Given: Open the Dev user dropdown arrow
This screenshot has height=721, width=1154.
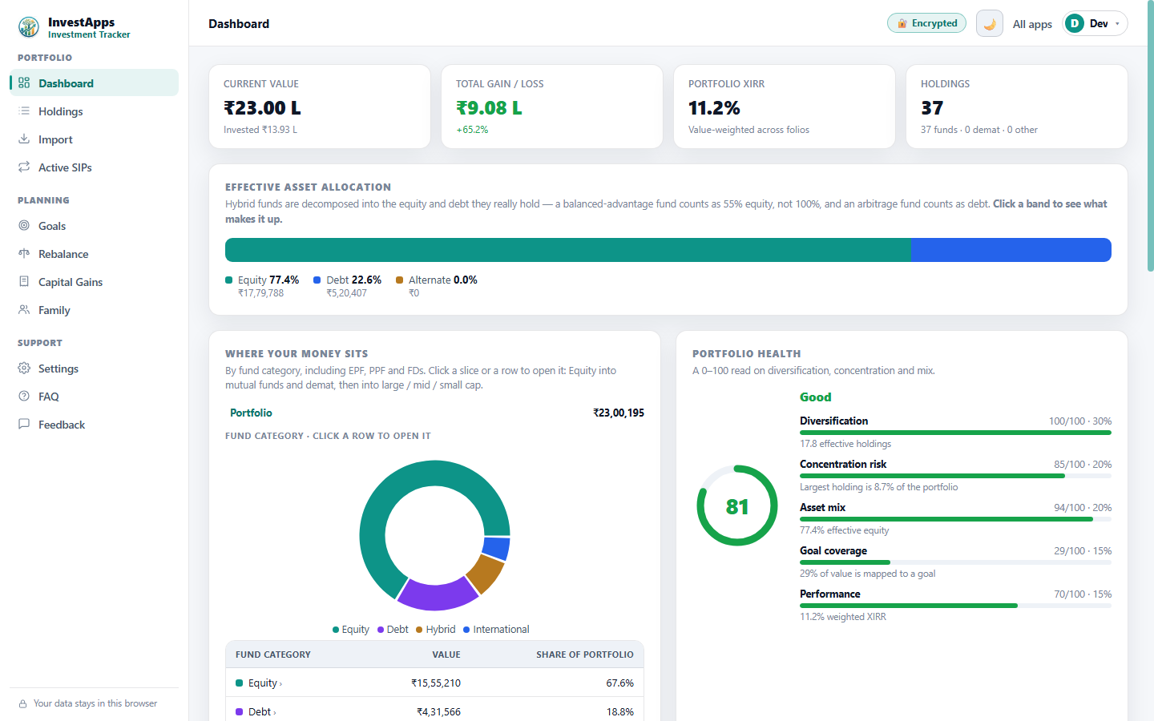Looking at the screenshot, I should [x=1117, y=24].
